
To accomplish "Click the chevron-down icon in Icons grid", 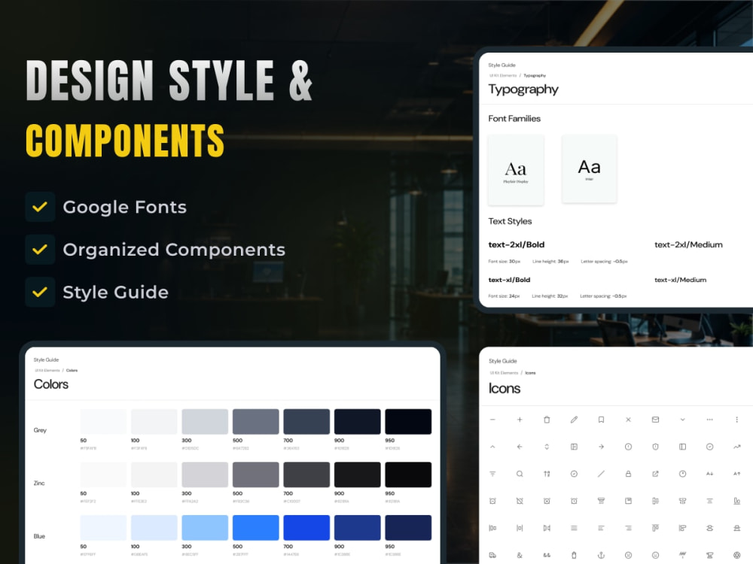I will pos(682,420).
